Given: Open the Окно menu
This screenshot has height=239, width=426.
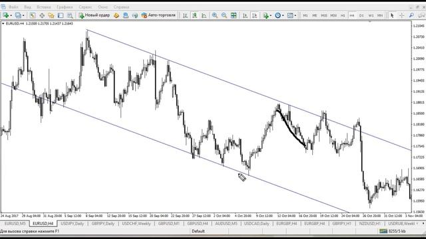Looking at the screenshot, I should (x=103, y=7).
